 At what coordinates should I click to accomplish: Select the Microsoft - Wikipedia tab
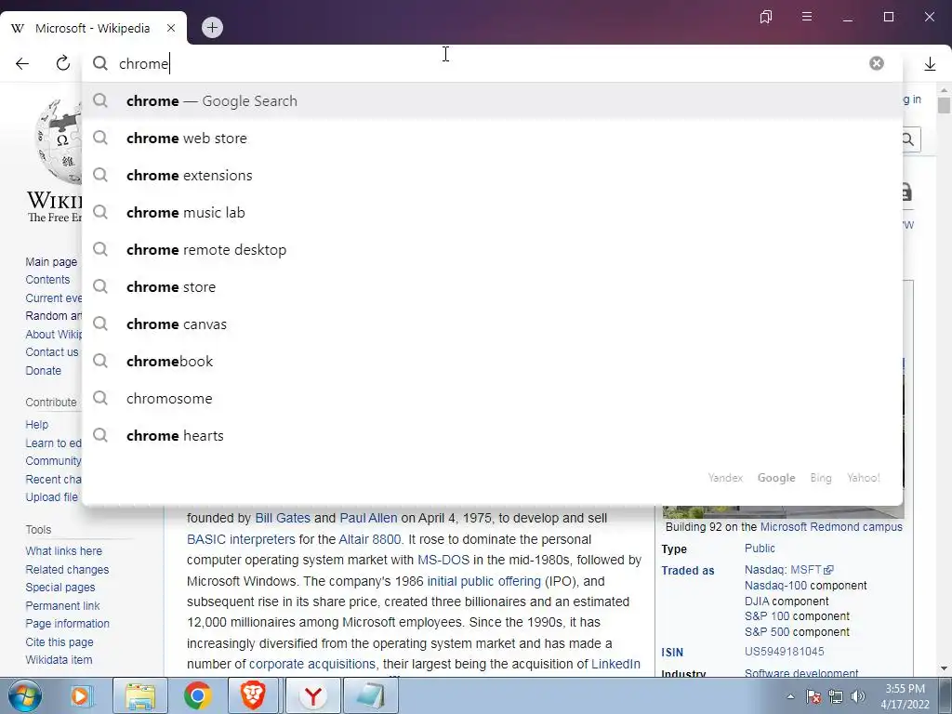click(x=93, y=28)
